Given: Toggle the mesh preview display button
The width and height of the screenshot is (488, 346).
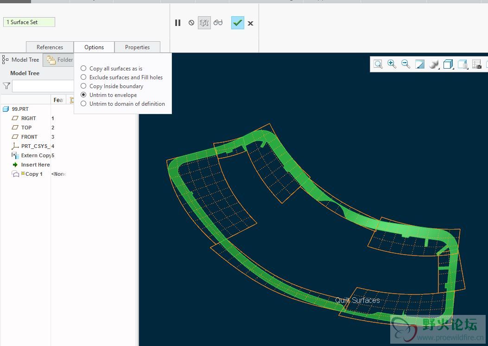Looking at the screenshot, I should pos(204,23).
